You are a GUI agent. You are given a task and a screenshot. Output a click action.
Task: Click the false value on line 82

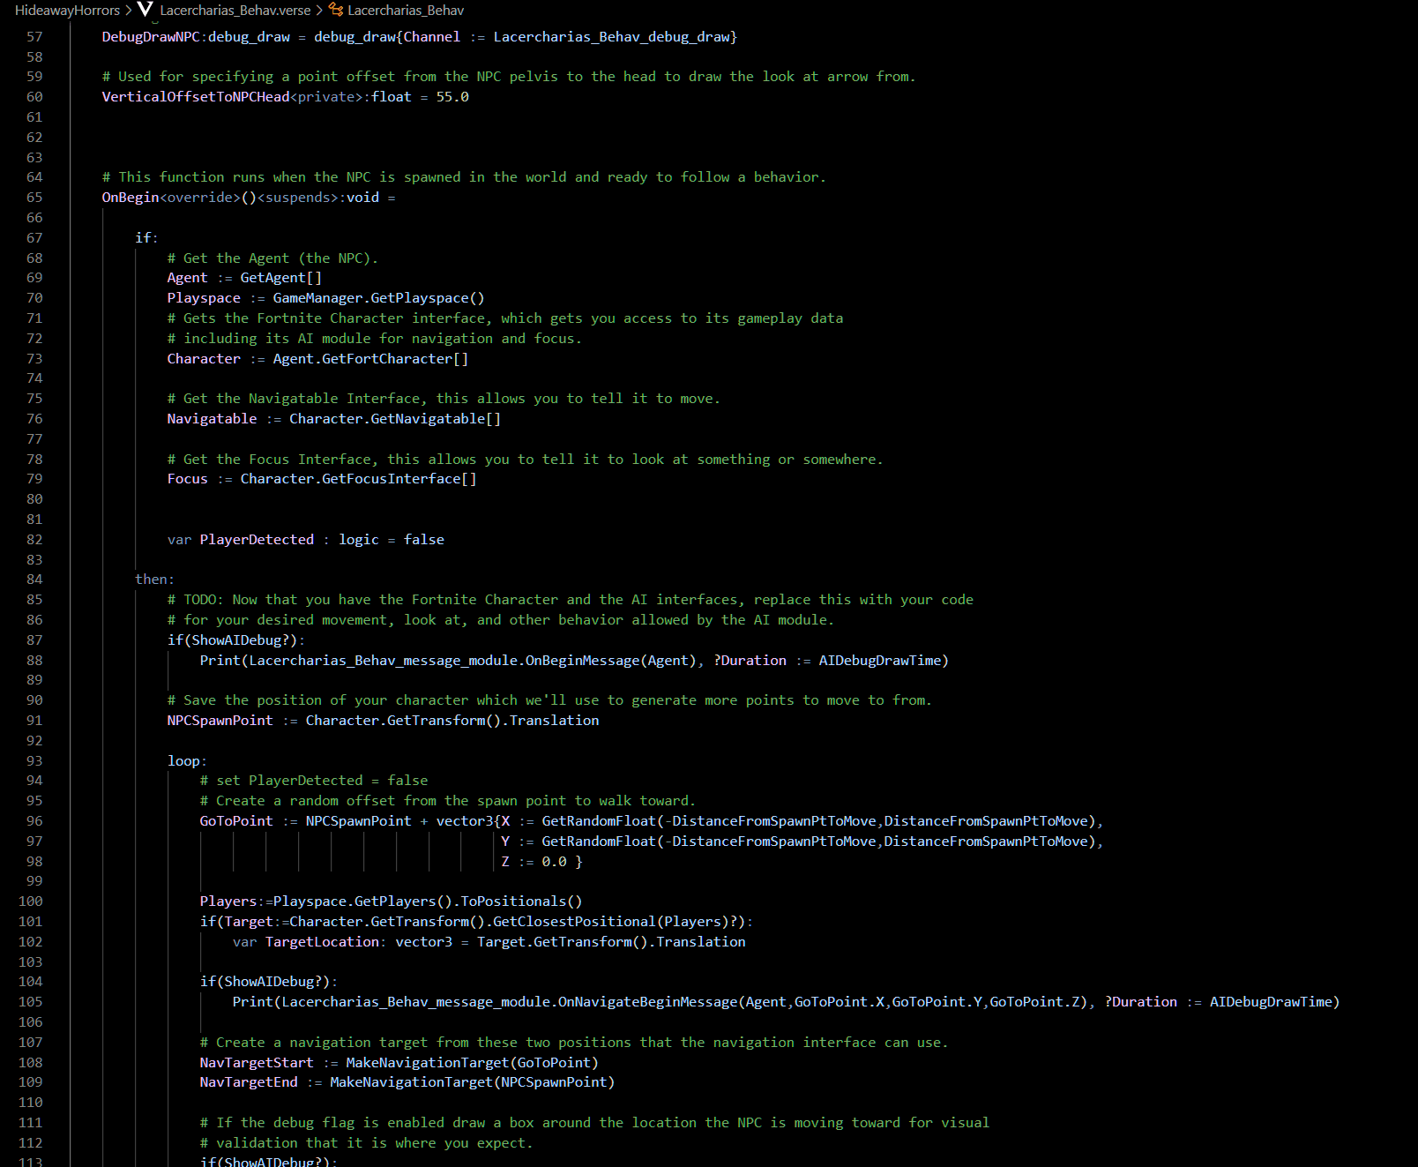click(424, 540)
